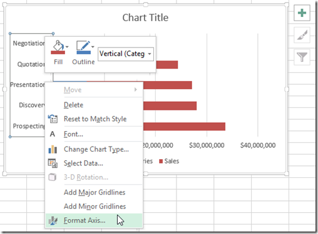Click the Change Chart Type icon
Screen dimensions: 318x234
tap(53, 149)
